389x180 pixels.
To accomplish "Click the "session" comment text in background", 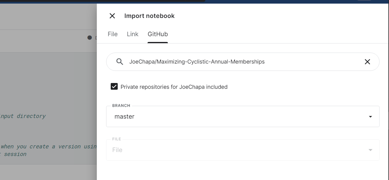I will click(x=15, y=154).
